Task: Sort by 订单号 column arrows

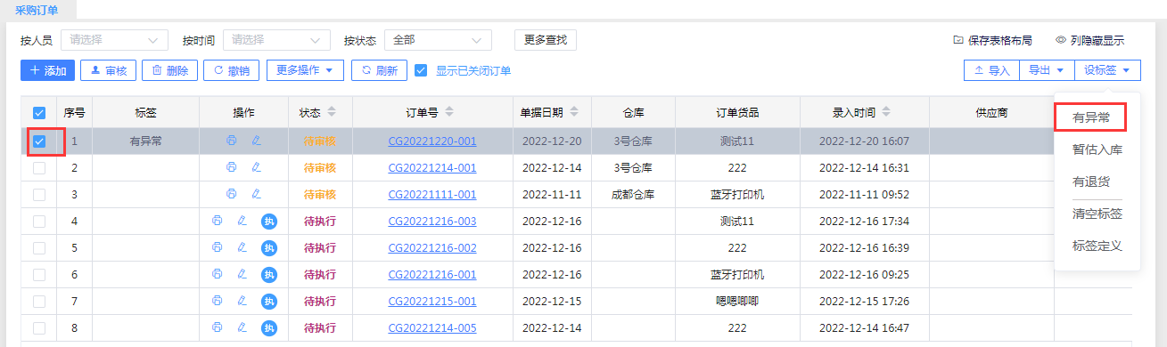Action: pos(449,112)
